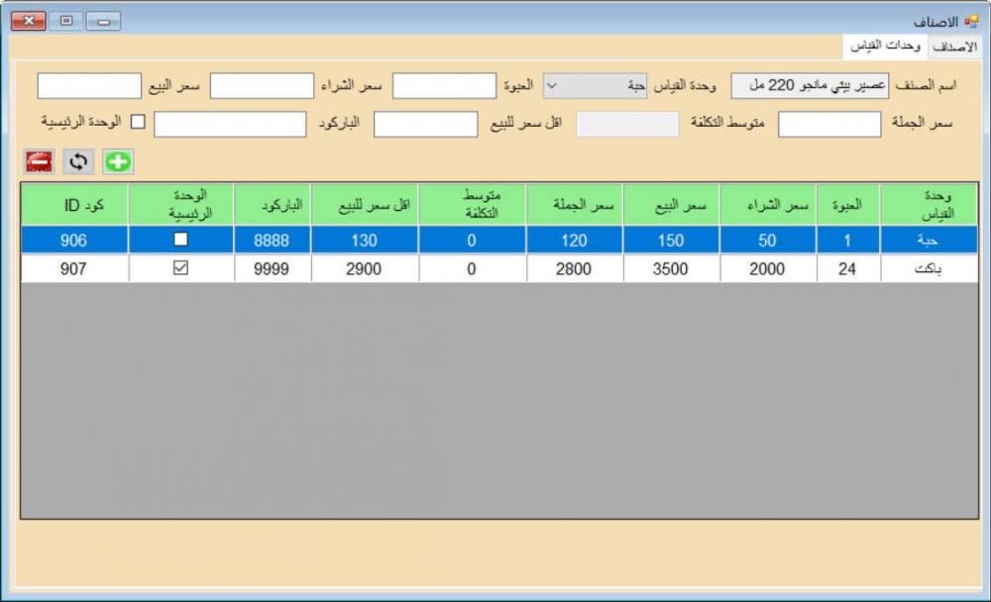Screen dimensions: 991x602
Task: Click the اسم الصنف field
Action: (x=810, y=86)
